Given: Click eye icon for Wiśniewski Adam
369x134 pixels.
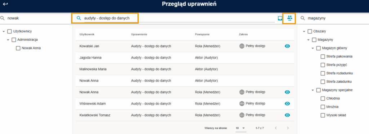Looking at the screenshot, I should pos(287,103).
